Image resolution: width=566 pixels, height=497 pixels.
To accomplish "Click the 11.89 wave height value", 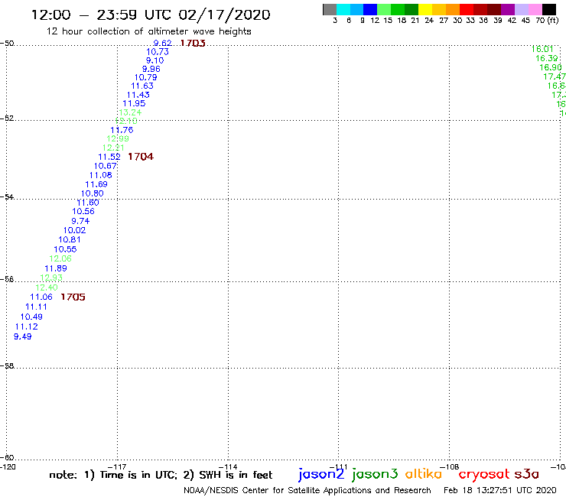I will pos(56,268).
